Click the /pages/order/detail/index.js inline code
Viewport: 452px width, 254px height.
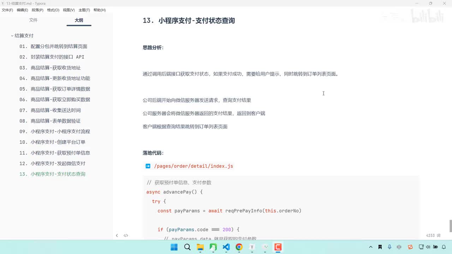click(x=194, y=166)
